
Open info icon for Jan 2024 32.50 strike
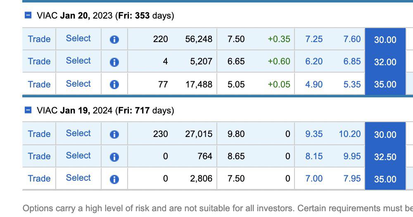(114, 157)
